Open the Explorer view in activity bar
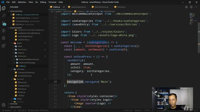The height and width of the screenshot is (112, 200). (3, 8)
